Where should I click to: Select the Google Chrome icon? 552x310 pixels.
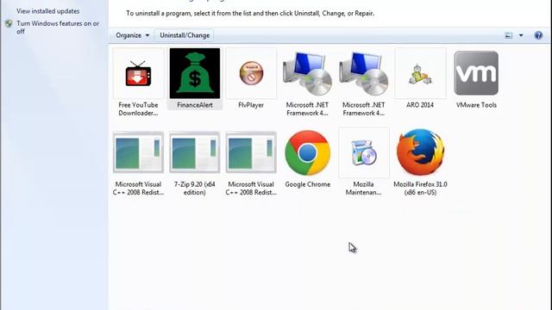pyautogui.click(x=307, y=153)
